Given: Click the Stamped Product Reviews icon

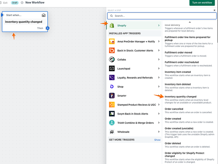Looking at the screenshot, I should pyautogui.click(x=112, y=105).
